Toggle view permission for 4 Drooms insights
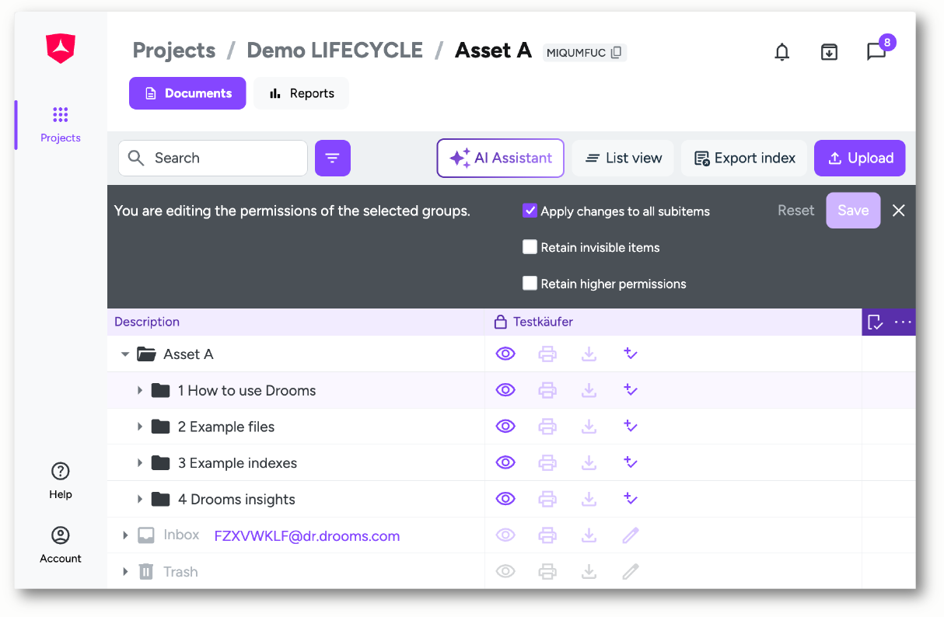This screenshot has width=944, height=617. tap(505, 499)
